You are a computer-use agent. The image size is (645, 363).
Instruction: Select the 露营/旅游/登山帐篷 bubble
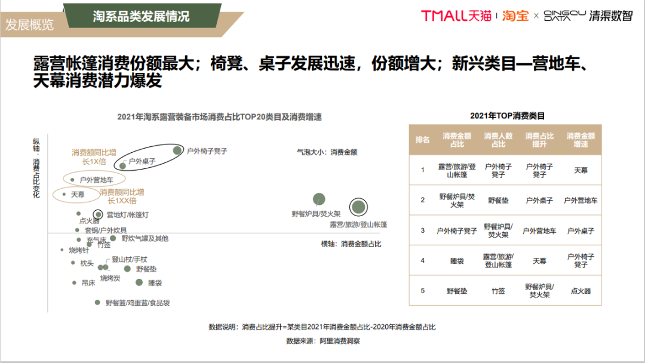pos(358,208)
